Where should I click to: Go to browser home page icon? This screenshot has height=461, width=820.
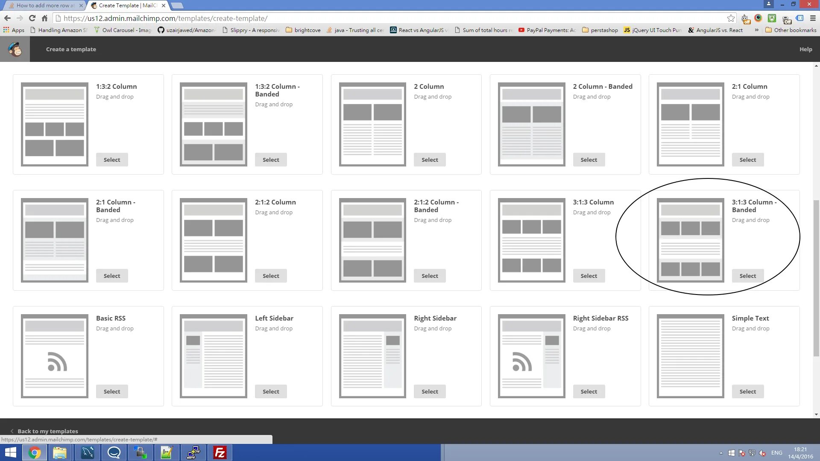click(x=44, y=18)
